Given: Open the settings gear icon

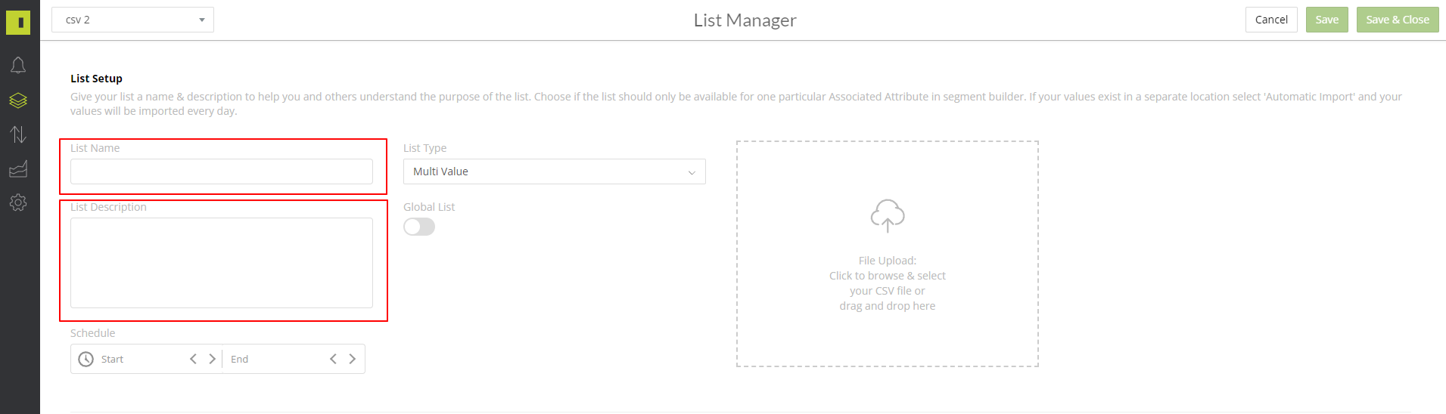Looking at the screenshot, I should [18, 202].
